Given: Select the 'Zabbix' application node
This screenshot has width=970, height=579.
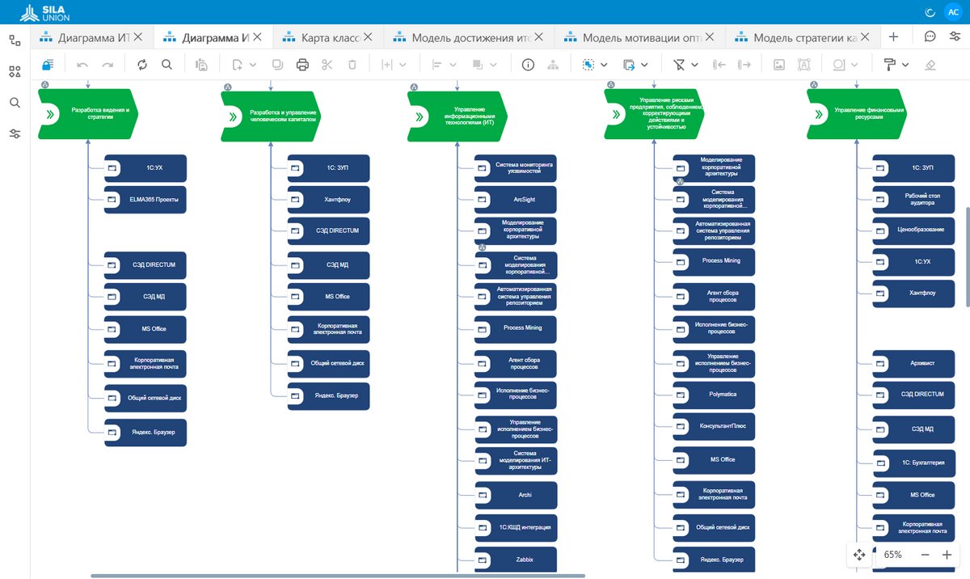Looking at the screenshot, I should (516, 560).
